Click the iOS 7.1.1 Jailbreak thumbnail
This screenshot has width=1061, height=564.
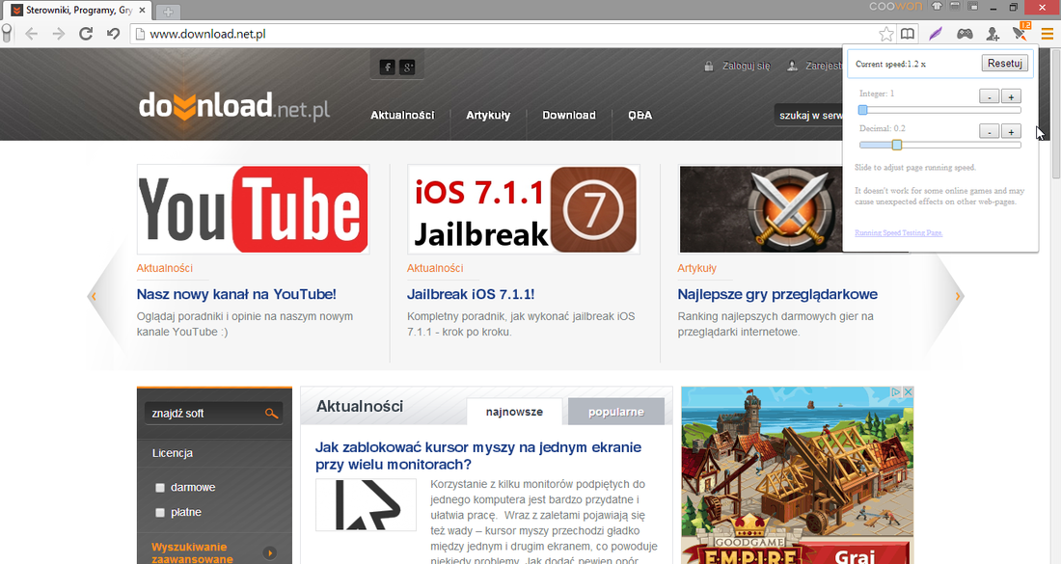[x=524, y=209]
